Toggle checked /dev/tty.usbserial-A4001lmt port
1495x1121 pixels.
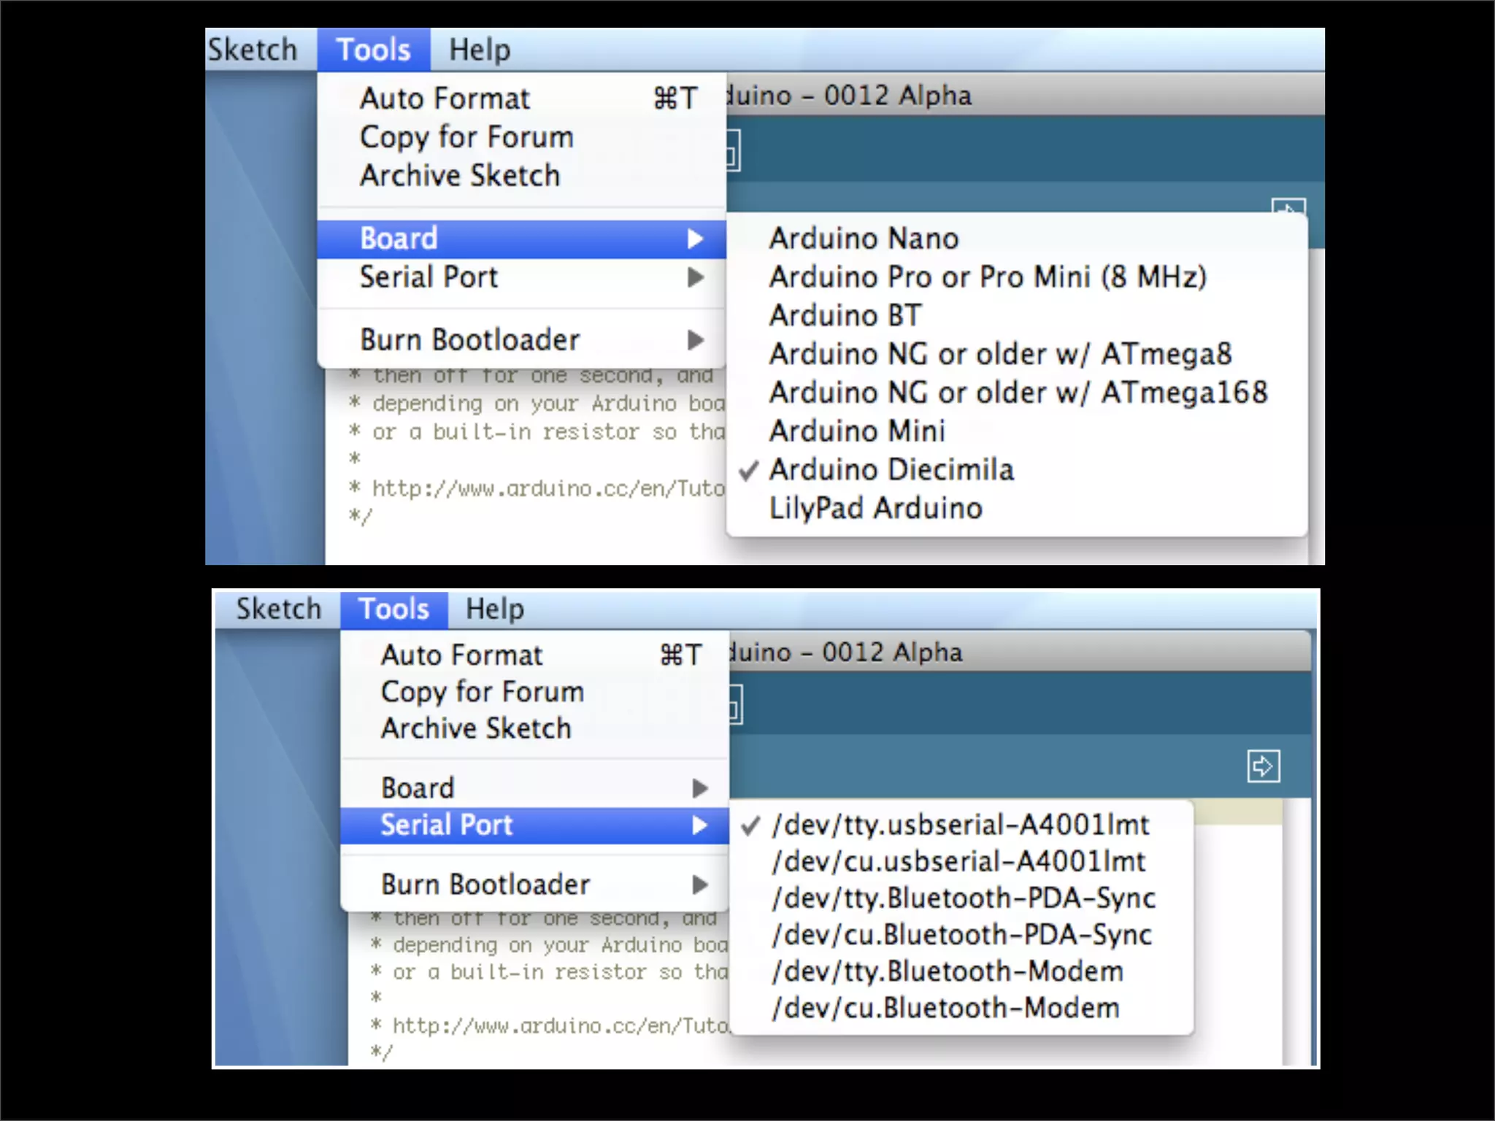961,825
